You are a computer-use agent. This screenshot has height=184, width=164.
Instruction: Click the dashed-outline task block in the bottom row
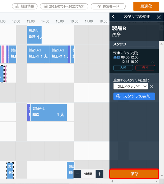click(x=10, y=170)
